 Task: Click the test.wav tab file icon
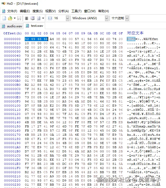27,26
